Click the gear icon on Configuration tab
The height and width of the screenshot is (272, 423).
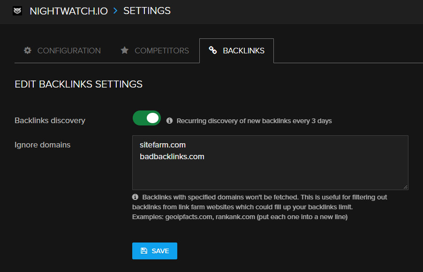pyautogui.click(x=28, y=51)
